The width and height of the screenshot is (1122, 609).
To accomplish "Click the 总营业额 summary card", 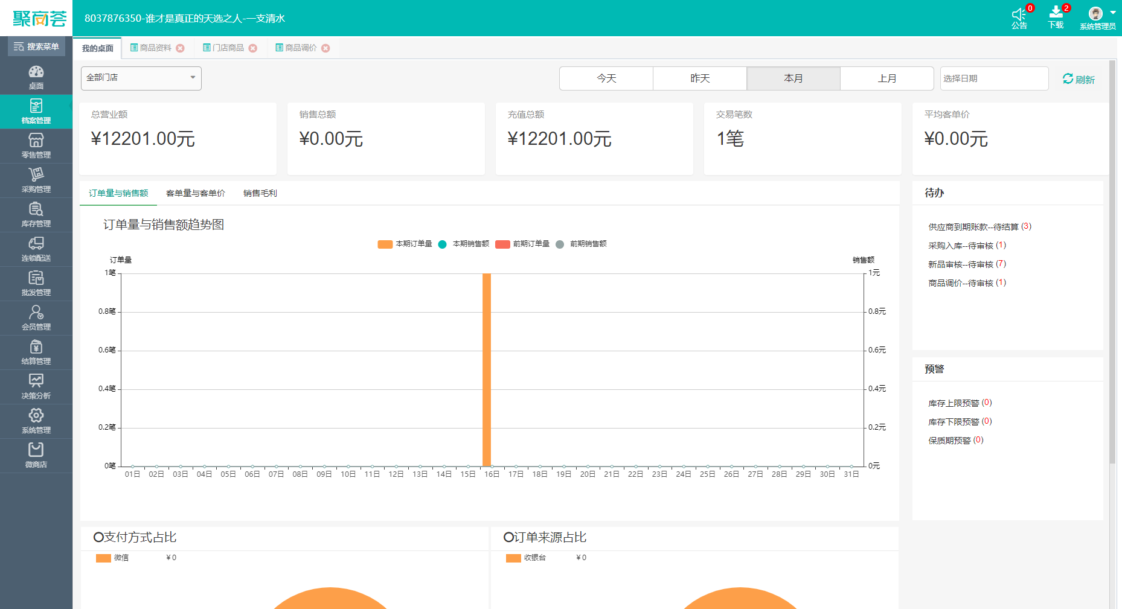I will 178,139.
